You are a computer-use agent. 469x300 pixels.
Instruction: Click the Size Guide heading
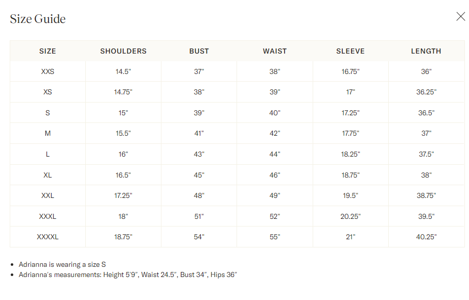[38, 19]
